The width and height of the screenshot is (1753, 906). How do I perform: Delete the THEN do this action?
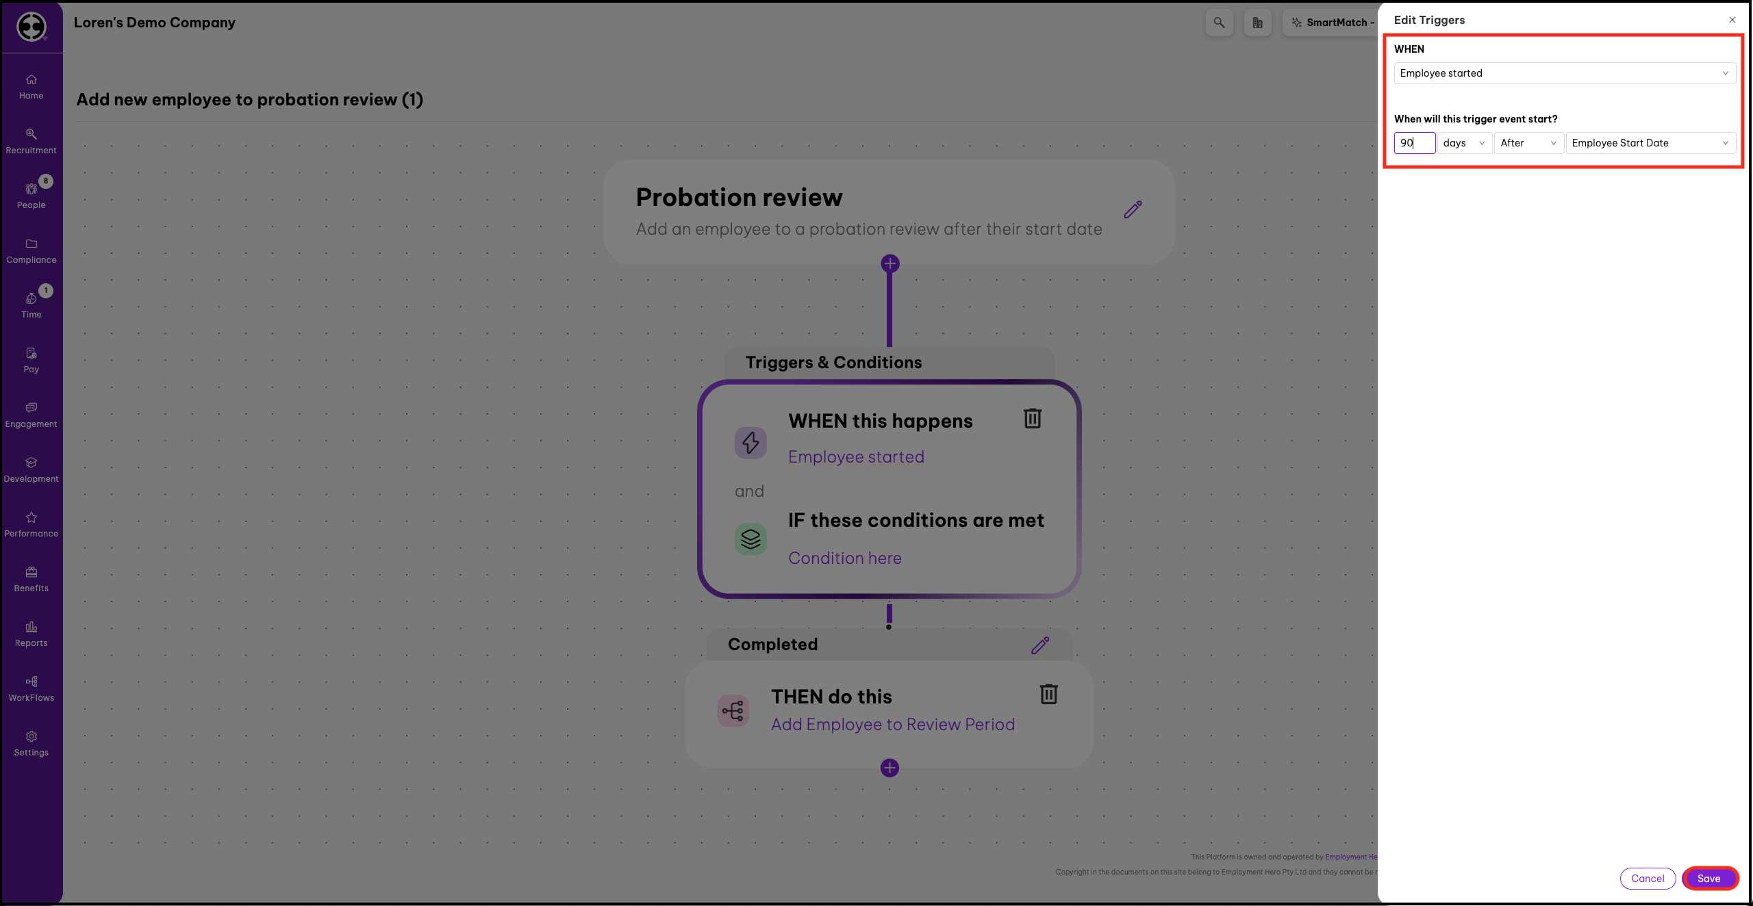[1048, 694]
